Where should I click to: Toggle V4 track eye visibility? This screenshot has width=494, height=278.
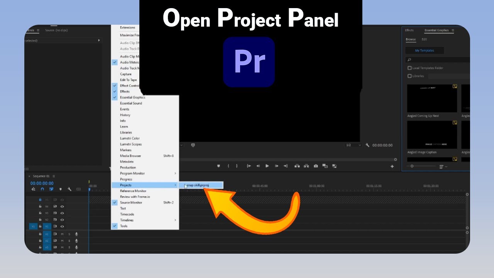click(x=62, y=207)
